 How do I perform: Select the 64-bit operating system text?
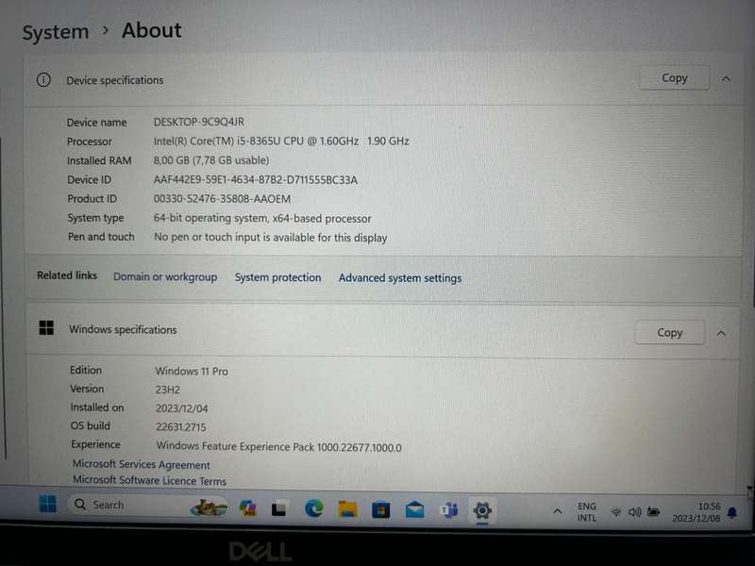coord(262,218)
